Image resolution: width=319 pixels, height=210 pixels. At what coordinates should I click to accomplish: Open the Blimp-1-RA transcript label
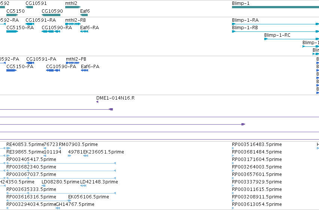tap(246, 20)
